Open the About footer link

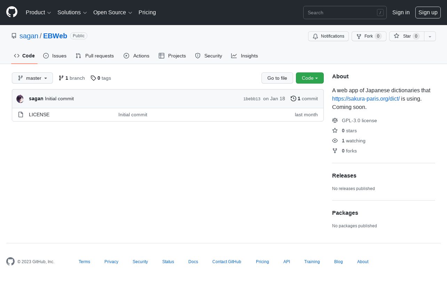[x=363, y=262]
